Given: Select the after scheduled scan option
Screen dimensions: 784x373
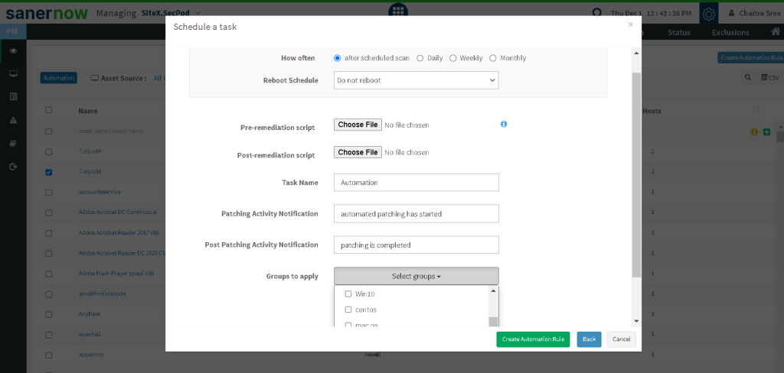Looking at the screenshot, I should coord(338,58).
